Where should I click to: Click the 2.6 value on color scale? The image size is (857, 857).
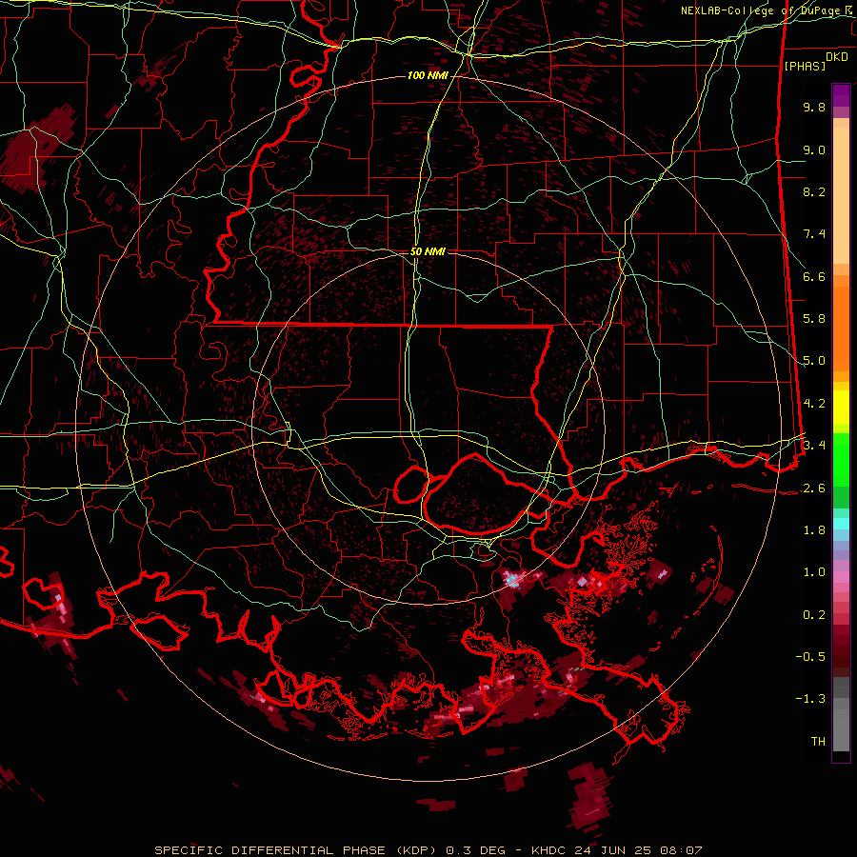tap(814, 488)
